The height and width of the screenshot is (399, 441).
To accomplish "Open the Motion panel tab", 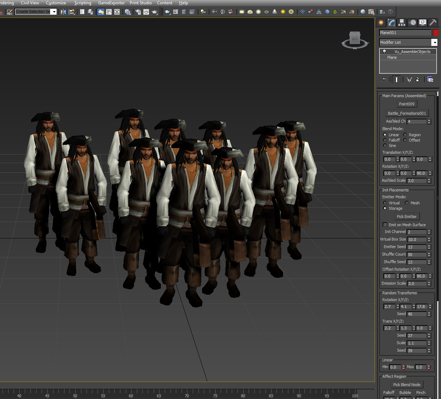I will 412,23.
